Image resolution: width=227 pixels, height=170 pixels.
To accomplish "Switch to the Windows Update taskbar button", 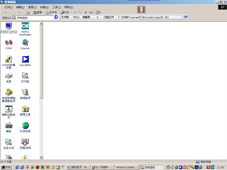I will click(127, 167).
